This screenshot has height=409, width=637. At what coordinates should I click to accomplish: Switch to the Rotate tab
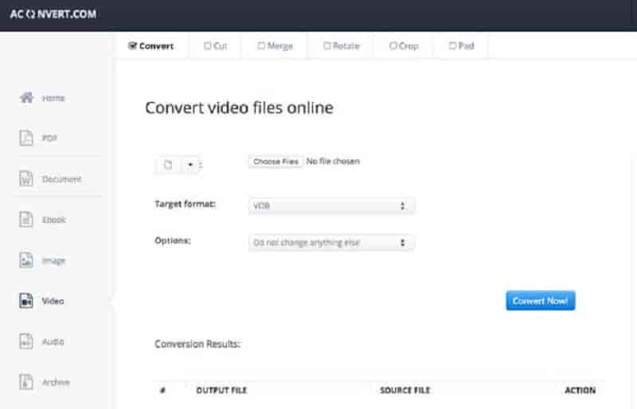click(342, 46)
